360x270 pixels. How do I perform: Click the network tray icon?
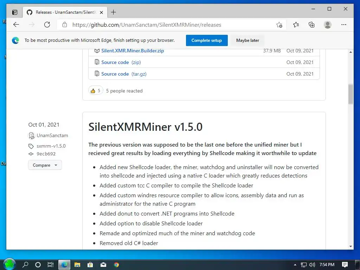point(303,265)
